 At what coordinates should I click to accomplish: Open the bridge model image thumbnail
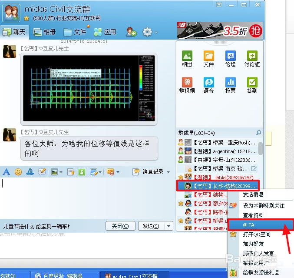[x=89, y=88]
